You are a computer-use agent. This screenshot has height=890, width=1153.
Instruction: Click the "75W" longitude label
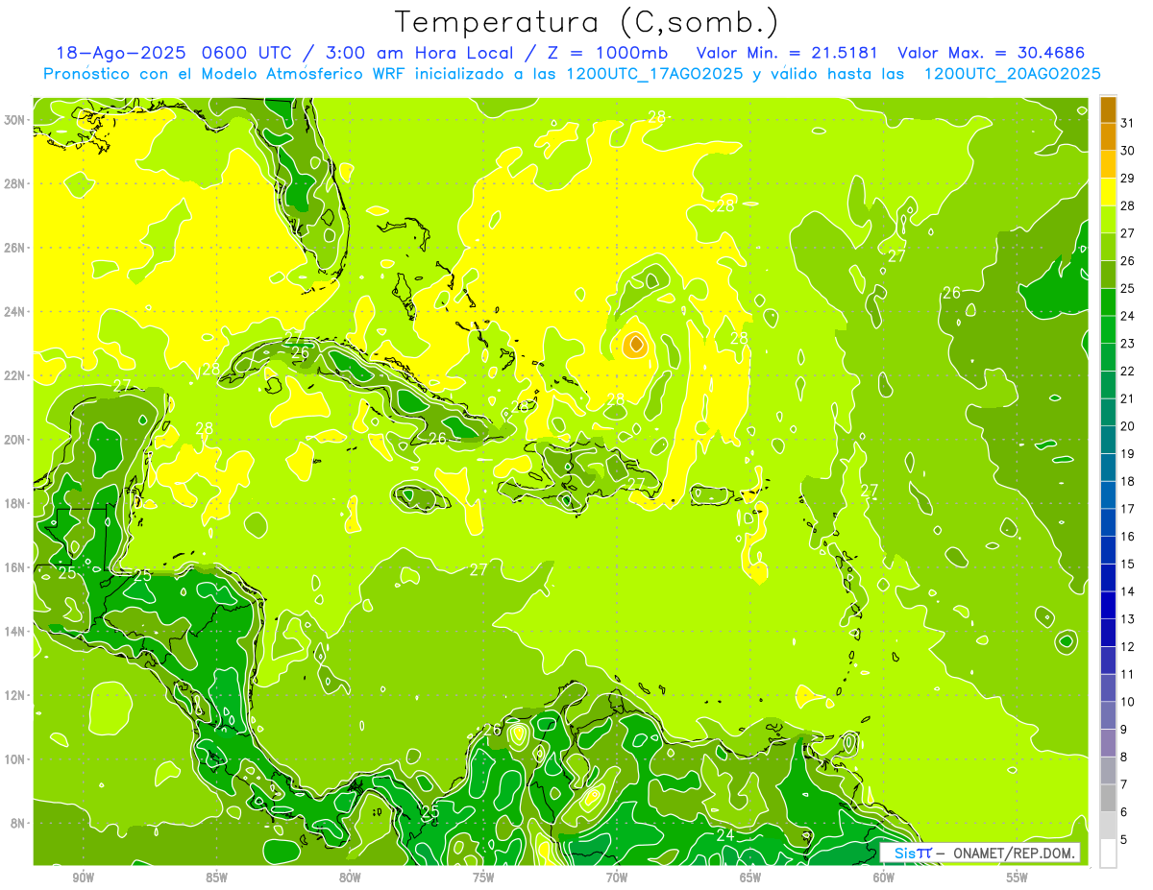[x=483, y=878]
